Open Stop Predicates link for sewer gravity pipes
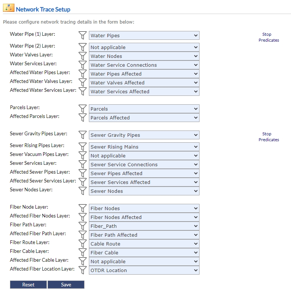 pyautogui.click(x=269, y=137)
